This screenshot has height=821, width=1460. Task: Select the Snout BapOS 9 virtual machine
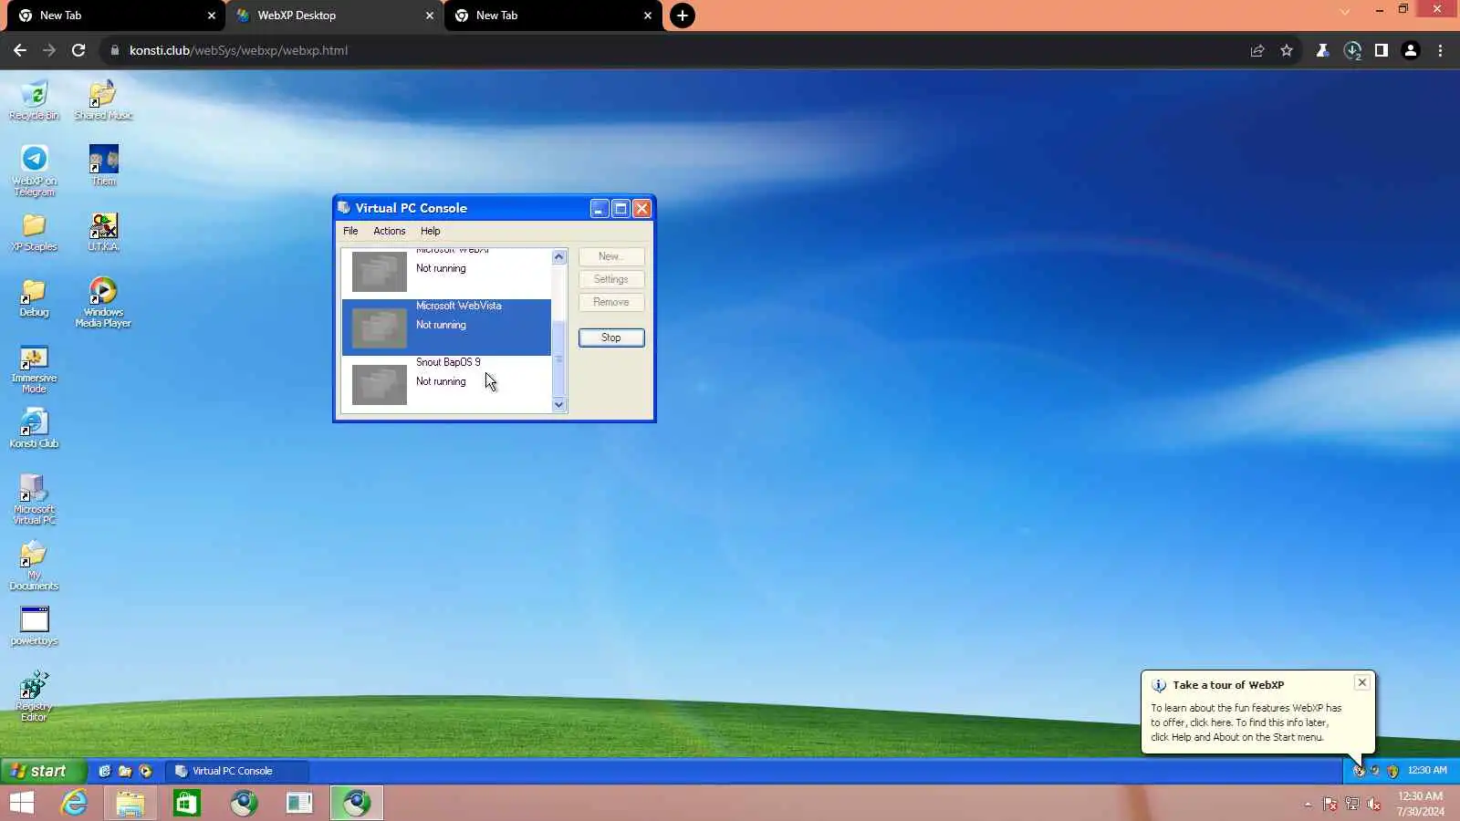pos(446,383)
